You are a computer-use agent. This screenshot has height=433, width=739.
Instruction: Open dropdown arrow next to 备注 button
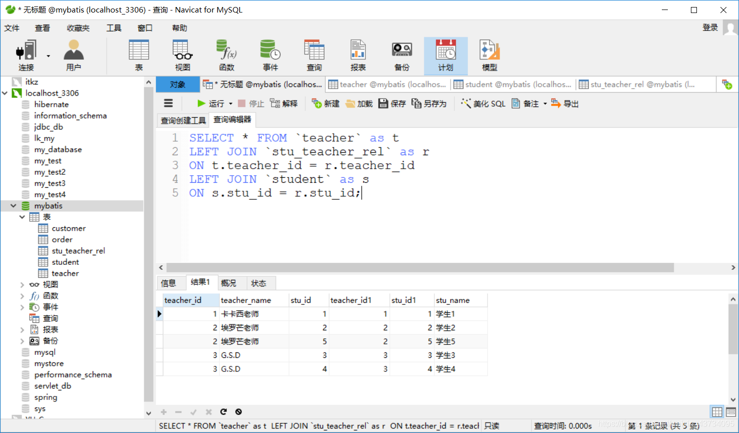click(545, 104)
